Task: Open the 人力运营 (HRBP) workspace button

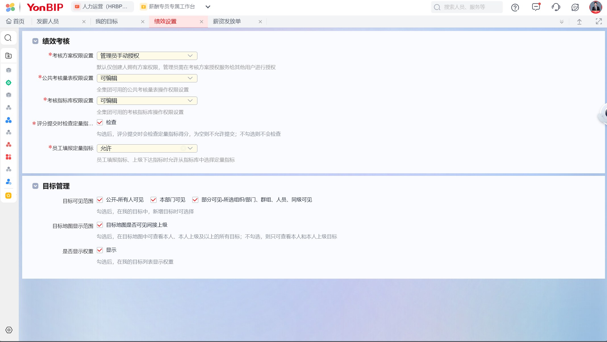Action: click(103, 7)
